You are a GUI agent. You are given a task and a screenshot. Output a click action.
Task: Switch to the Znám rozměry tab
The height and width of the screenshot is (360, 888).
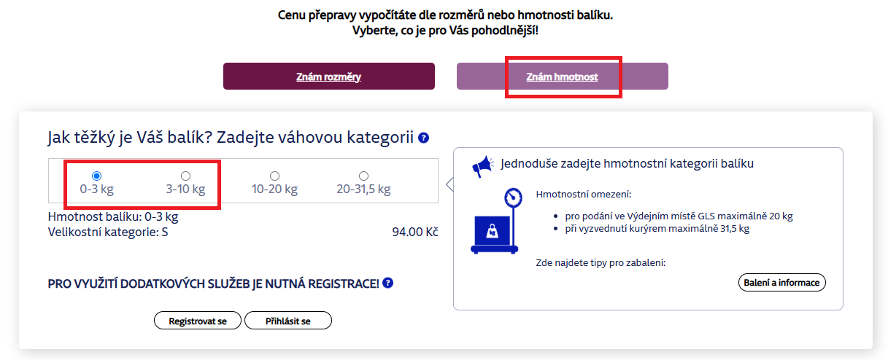click(328, 77)
